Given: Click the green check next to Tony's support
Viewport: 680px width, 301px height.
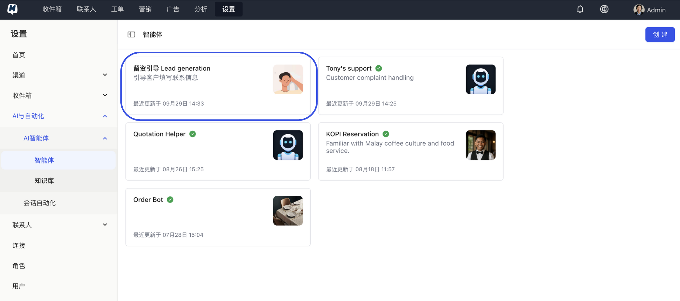Looking at the screenshot, I should pos(379,68).
